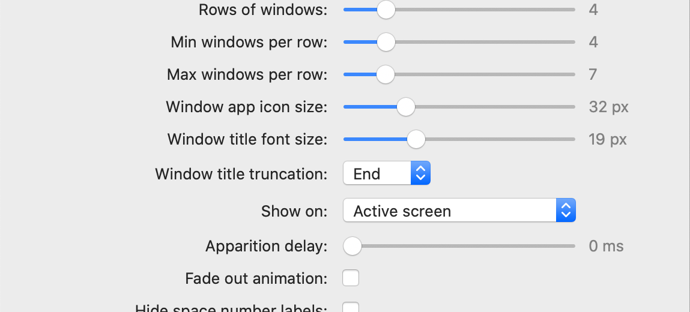Click the Window title truncation label
The height and width of the screenshot is (312, 690).
[241, 174]
